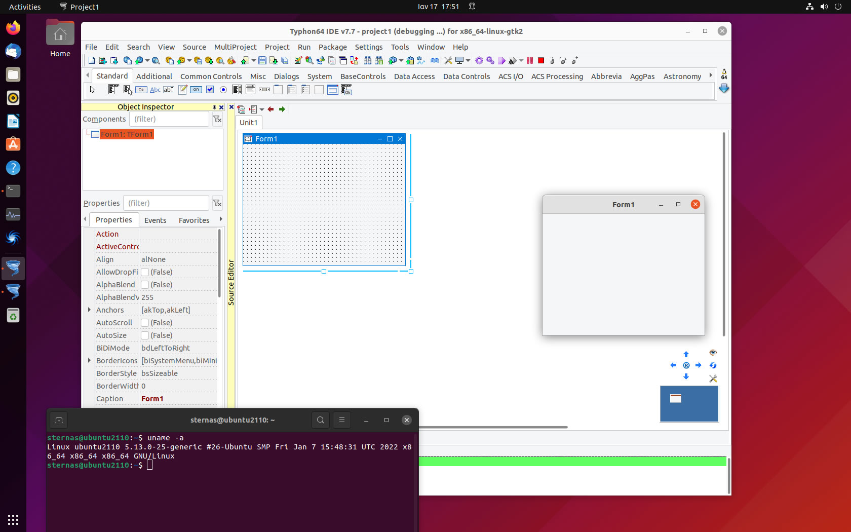
Task: Expand the BorderIcons property
Action: point(90,360)
